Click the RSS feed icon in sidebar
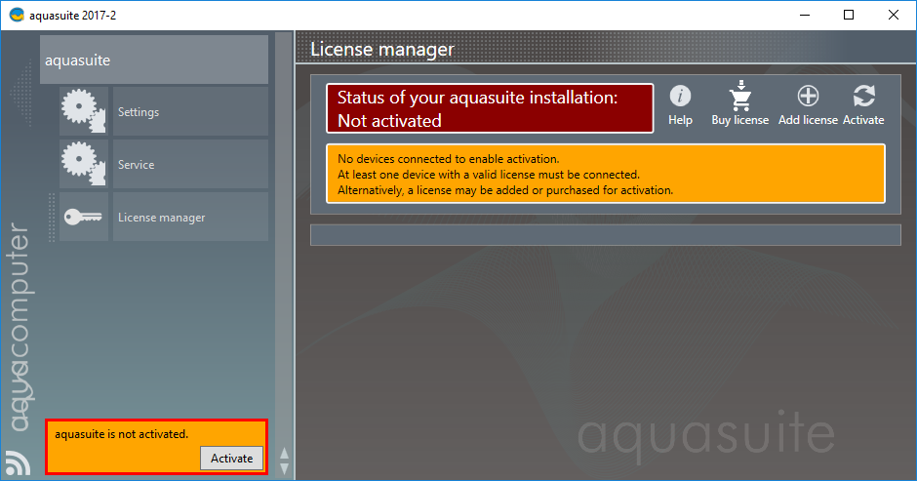Image resolution: width=917 pixels, height=481 pixels. 19,462
